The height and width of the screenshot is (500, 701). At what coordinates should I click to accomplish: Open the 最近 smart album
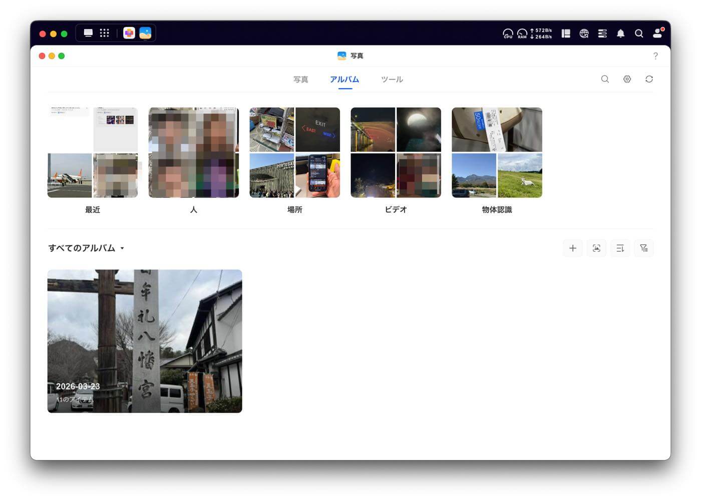click(93, 152)
